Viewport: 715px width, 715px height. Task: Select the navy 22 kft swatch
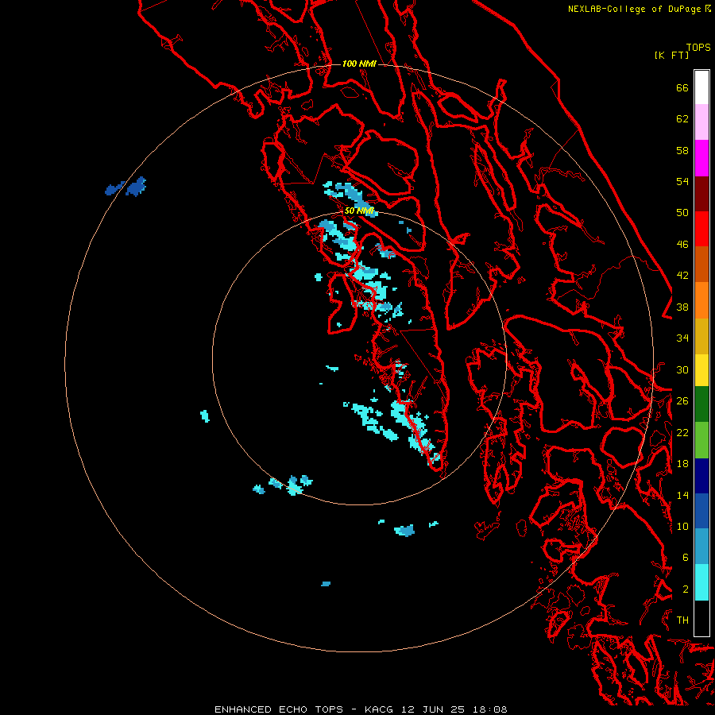point(701,476)
